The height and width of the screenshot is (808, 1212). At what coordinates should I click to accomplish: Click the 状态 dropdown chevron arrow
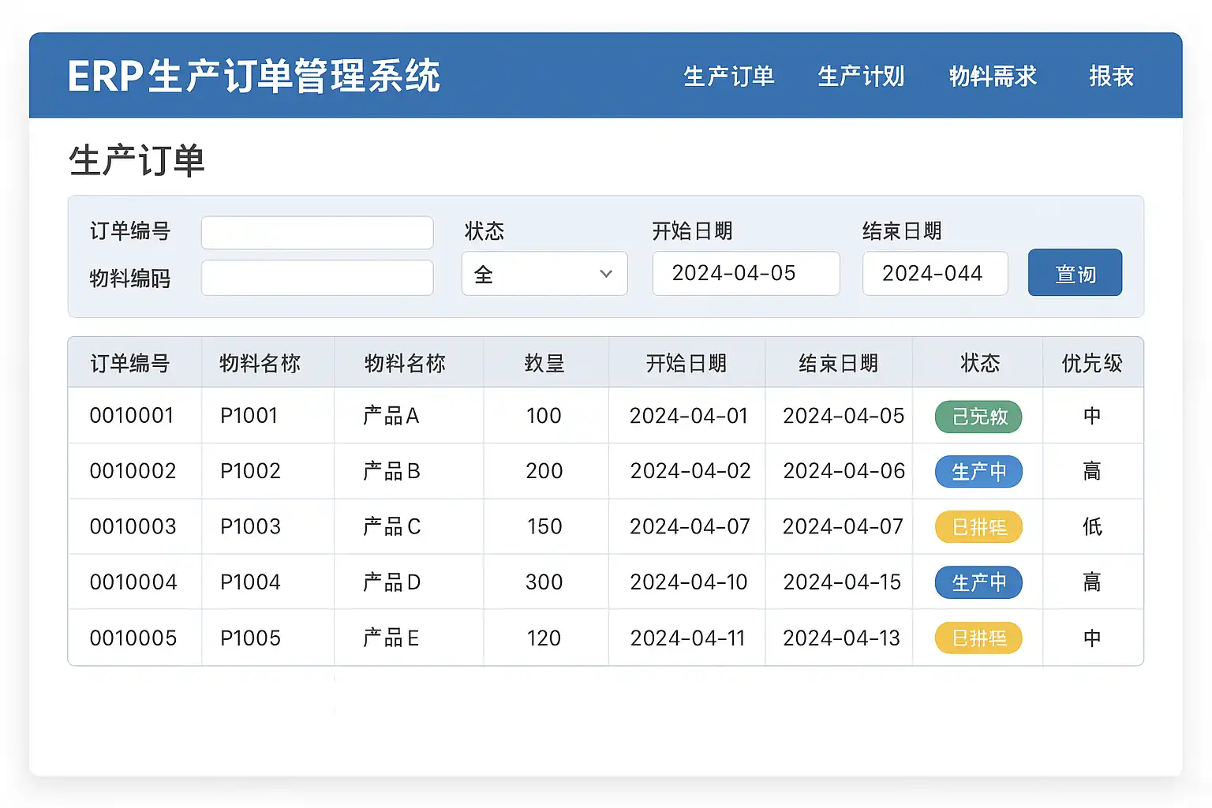(x=606, y=274)
